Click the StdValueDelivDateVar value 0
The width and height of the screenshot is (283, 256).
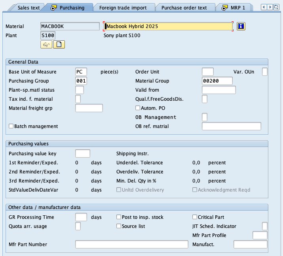pyautogui.click(x=77, y=190)
